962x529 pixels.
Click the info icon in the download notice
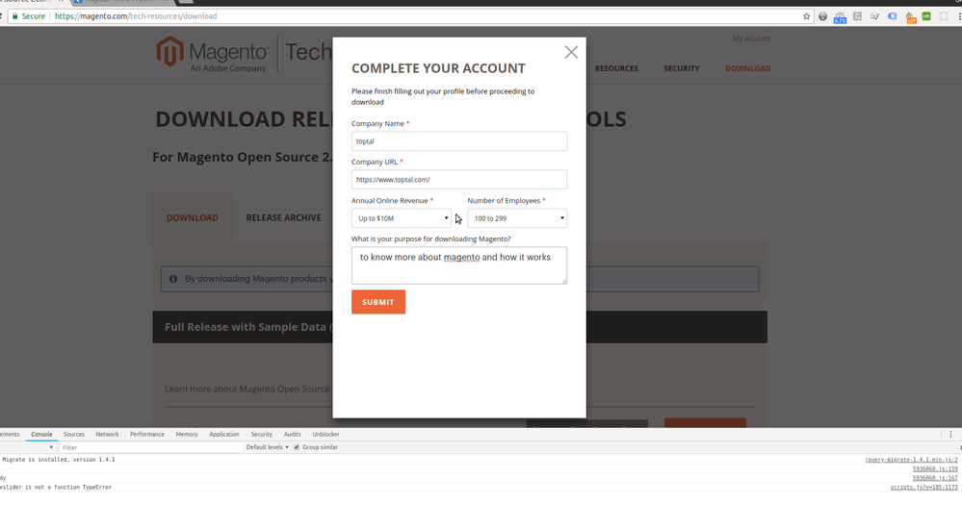173,279
